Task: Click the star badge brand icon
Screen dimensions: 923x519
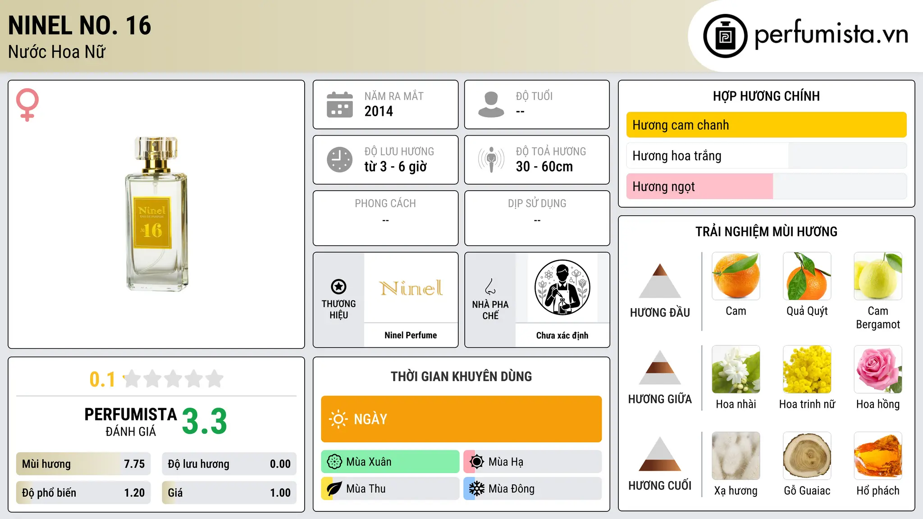Action: (x=338, y=287)
